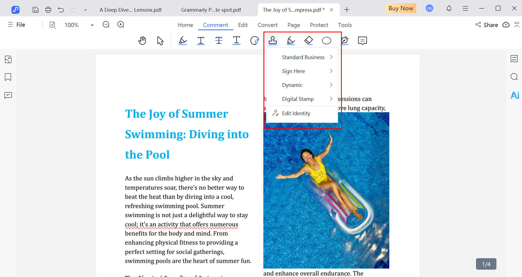
Task: Open the bookmarks panel in sidebar
Action: pos(8,77)
